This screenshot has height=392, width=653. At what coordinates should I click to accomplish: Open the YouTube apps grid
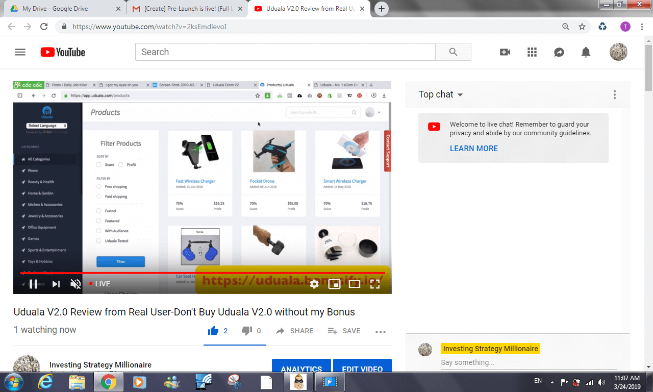(532, 52)
